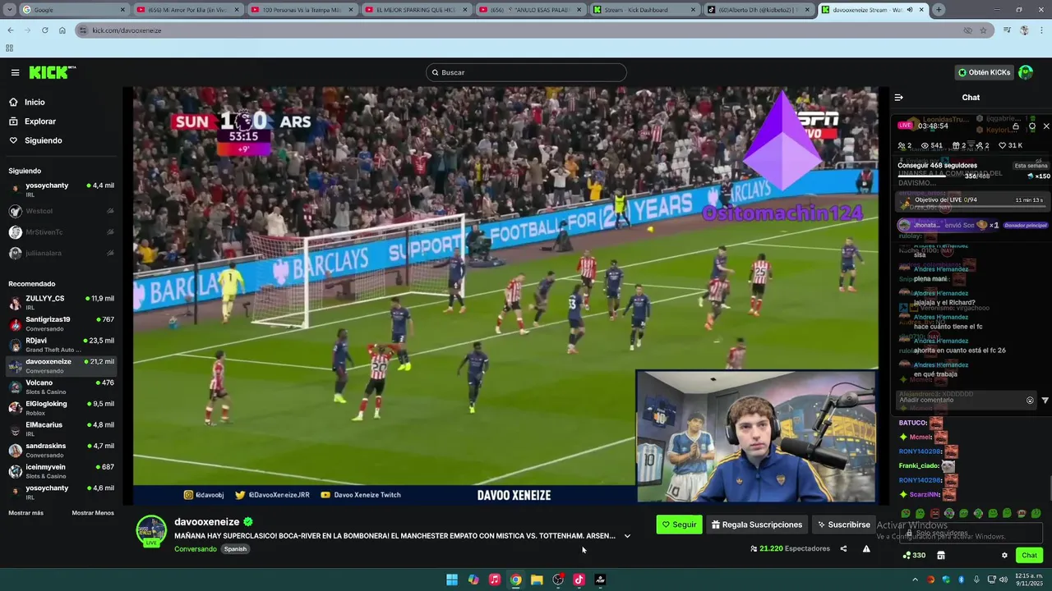Open the user profile avatar menu
This screenshot has width=1052, height=591.
(1026, 72)
